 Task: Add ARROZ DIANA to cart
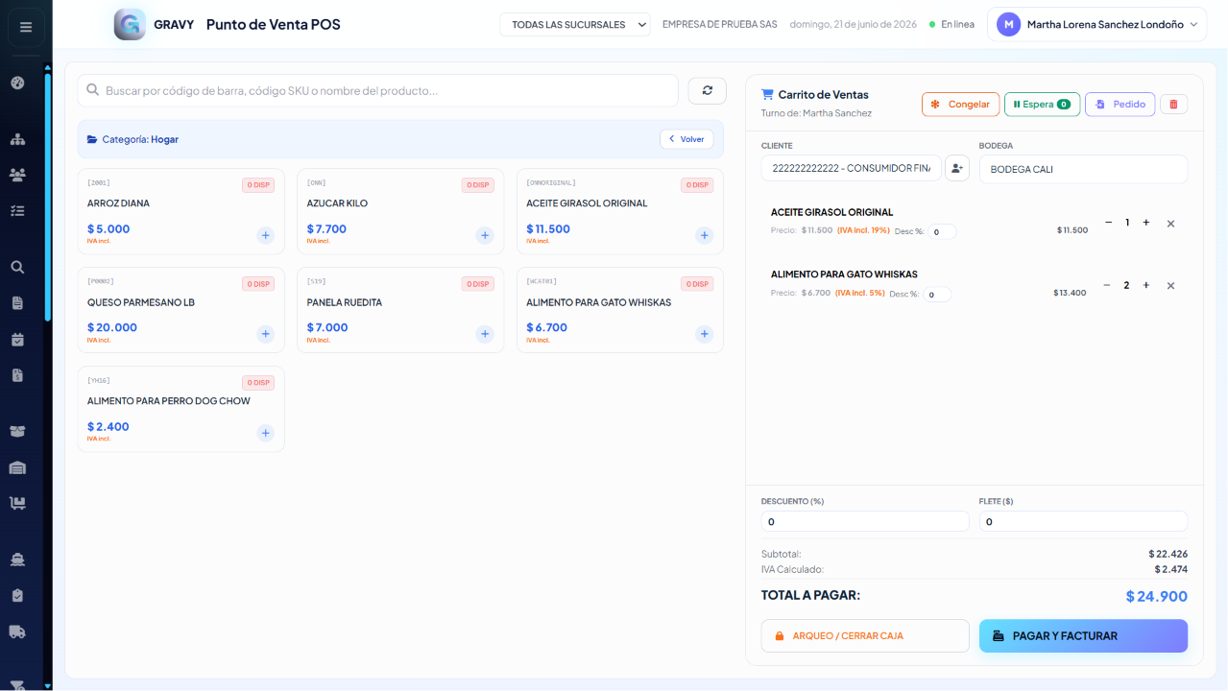(266, 235)
